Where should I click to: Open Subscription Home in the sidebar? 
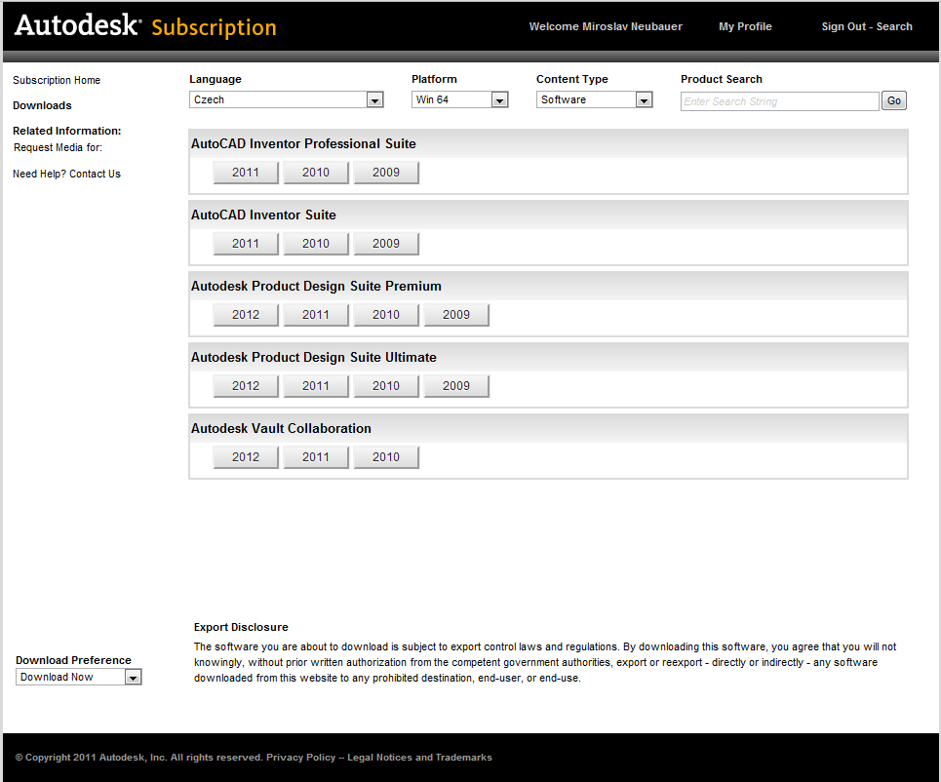pyautogui.click(x=57, y=80)
